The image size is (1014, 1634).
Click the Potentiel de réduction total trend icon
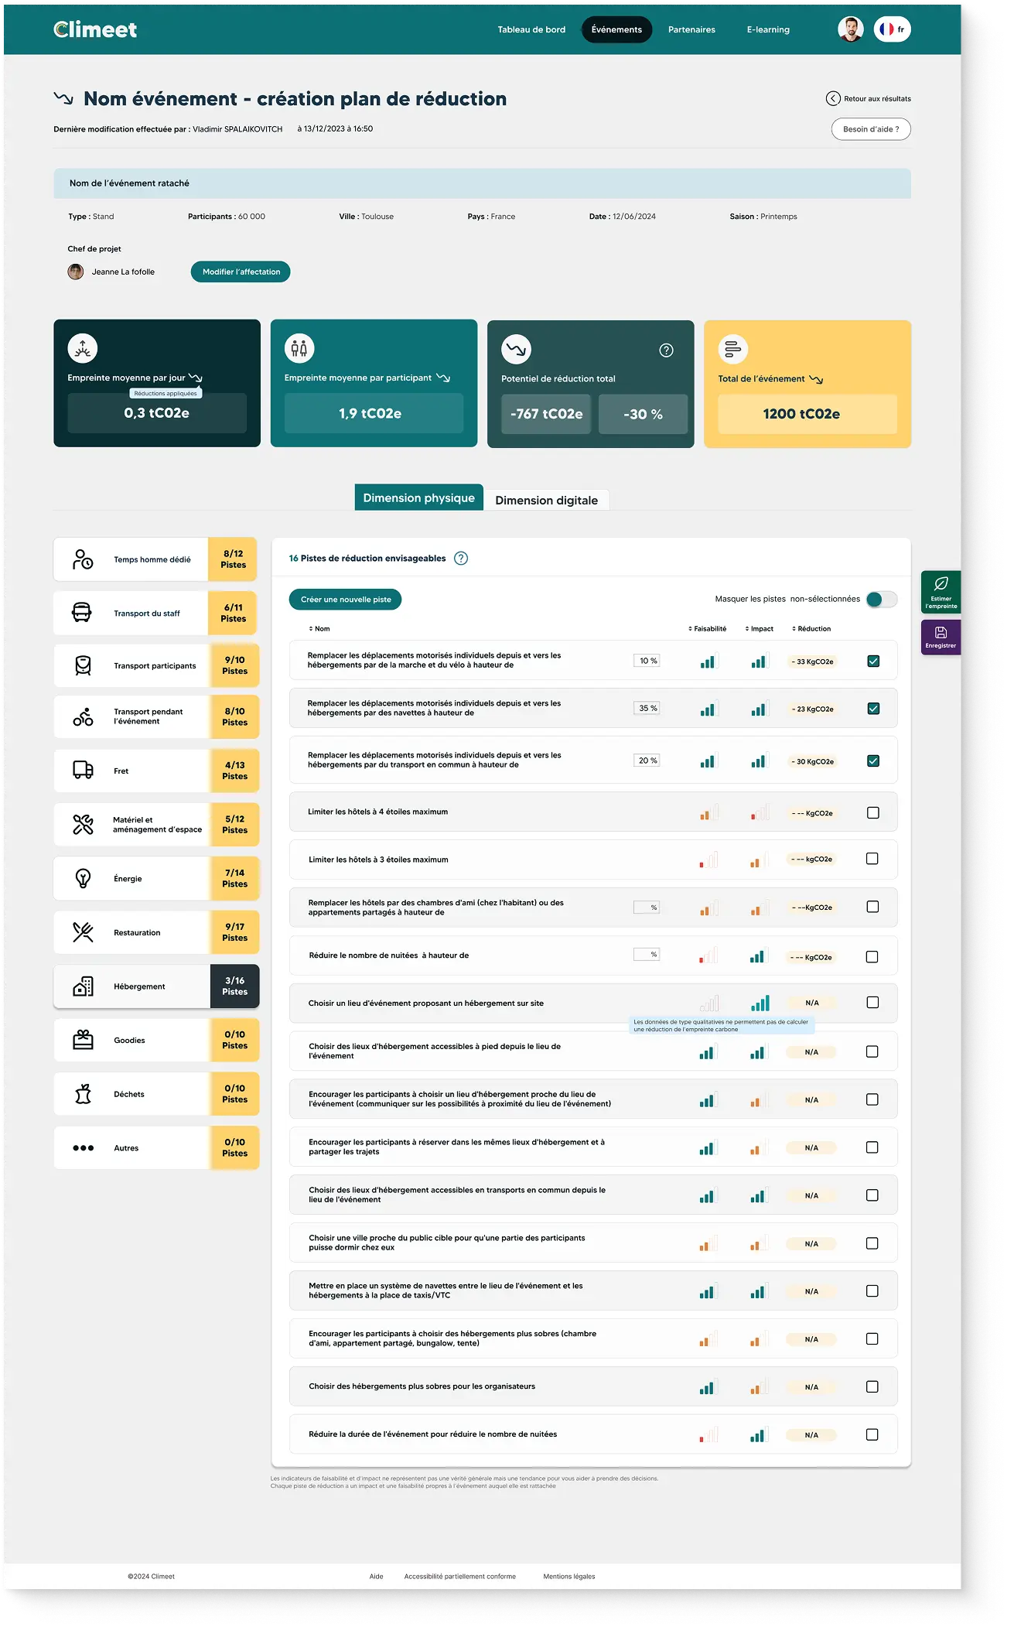coord(516,349)
